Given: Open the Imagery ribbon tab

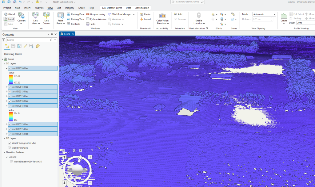Looking at the screenshot, I should [70, 8].
